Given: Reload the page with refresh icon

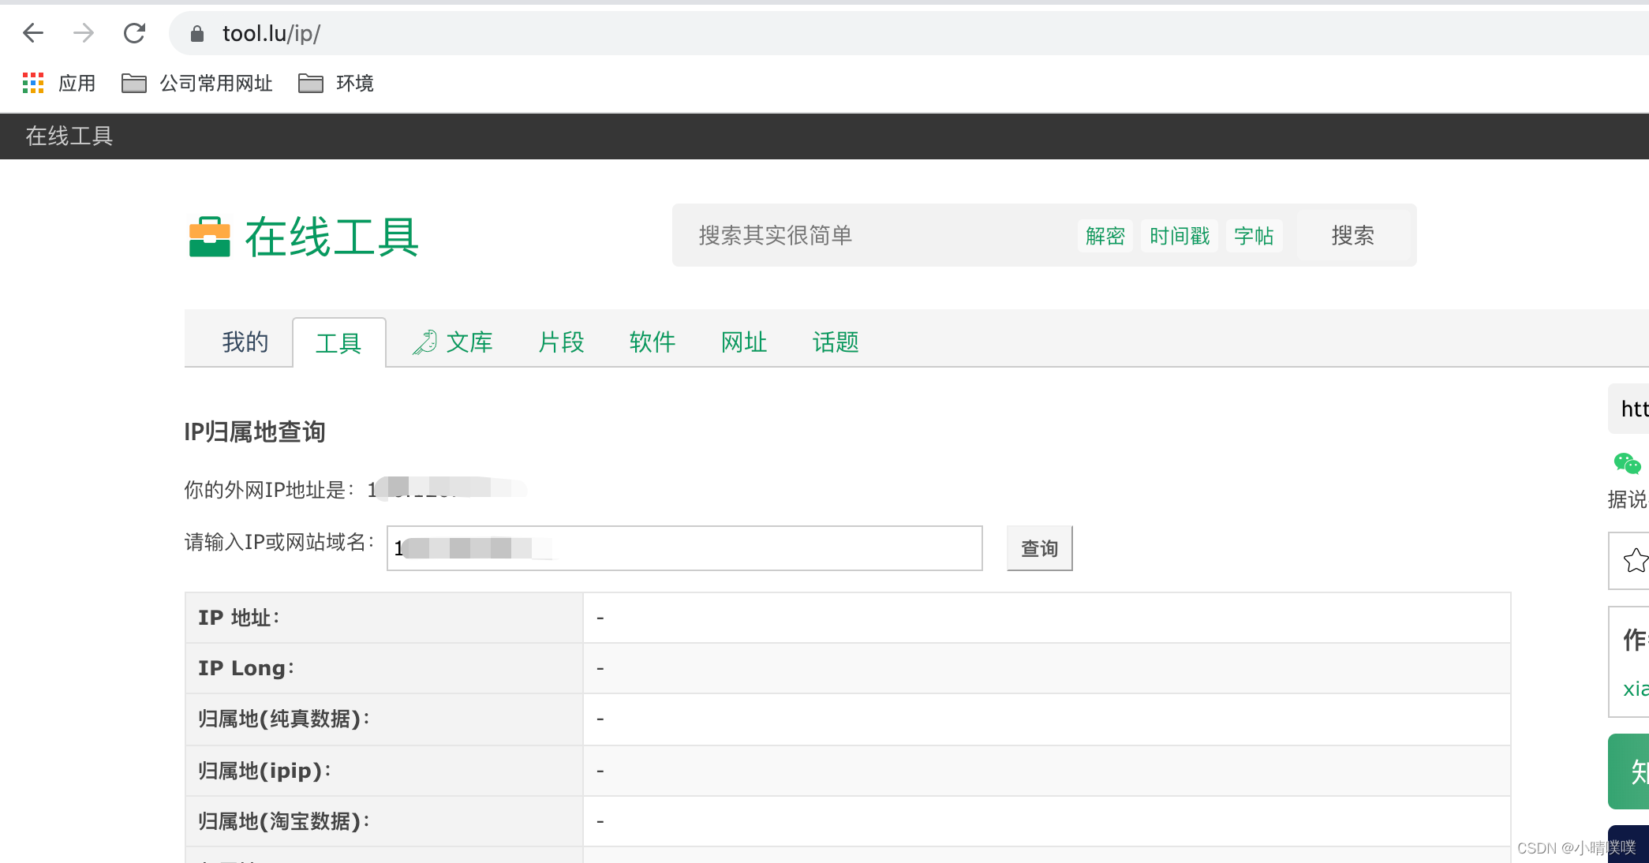Looking at the screenshot, I should [135, 33].
